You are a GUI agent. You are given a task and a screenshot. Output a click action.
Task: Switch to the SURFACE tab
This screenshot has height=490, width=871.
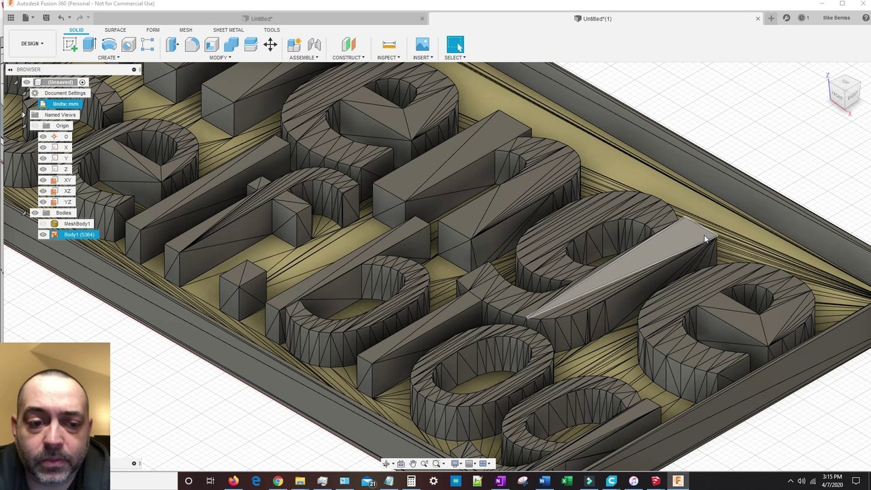[115, 30]
